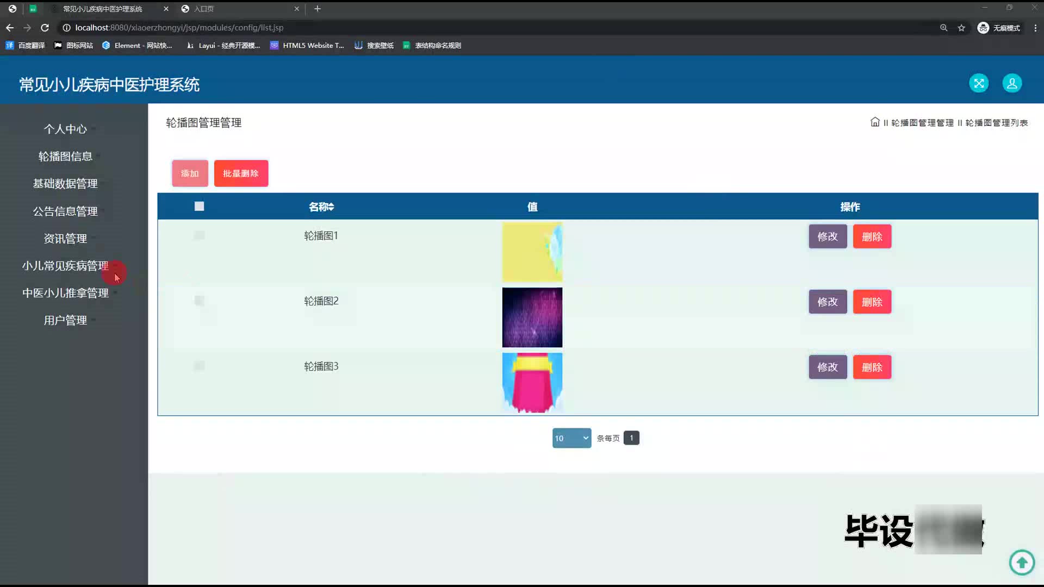The image size is (1044, 587).
Task: Click 轮播图管理管理 breadcrumb link
Action: 922,123
